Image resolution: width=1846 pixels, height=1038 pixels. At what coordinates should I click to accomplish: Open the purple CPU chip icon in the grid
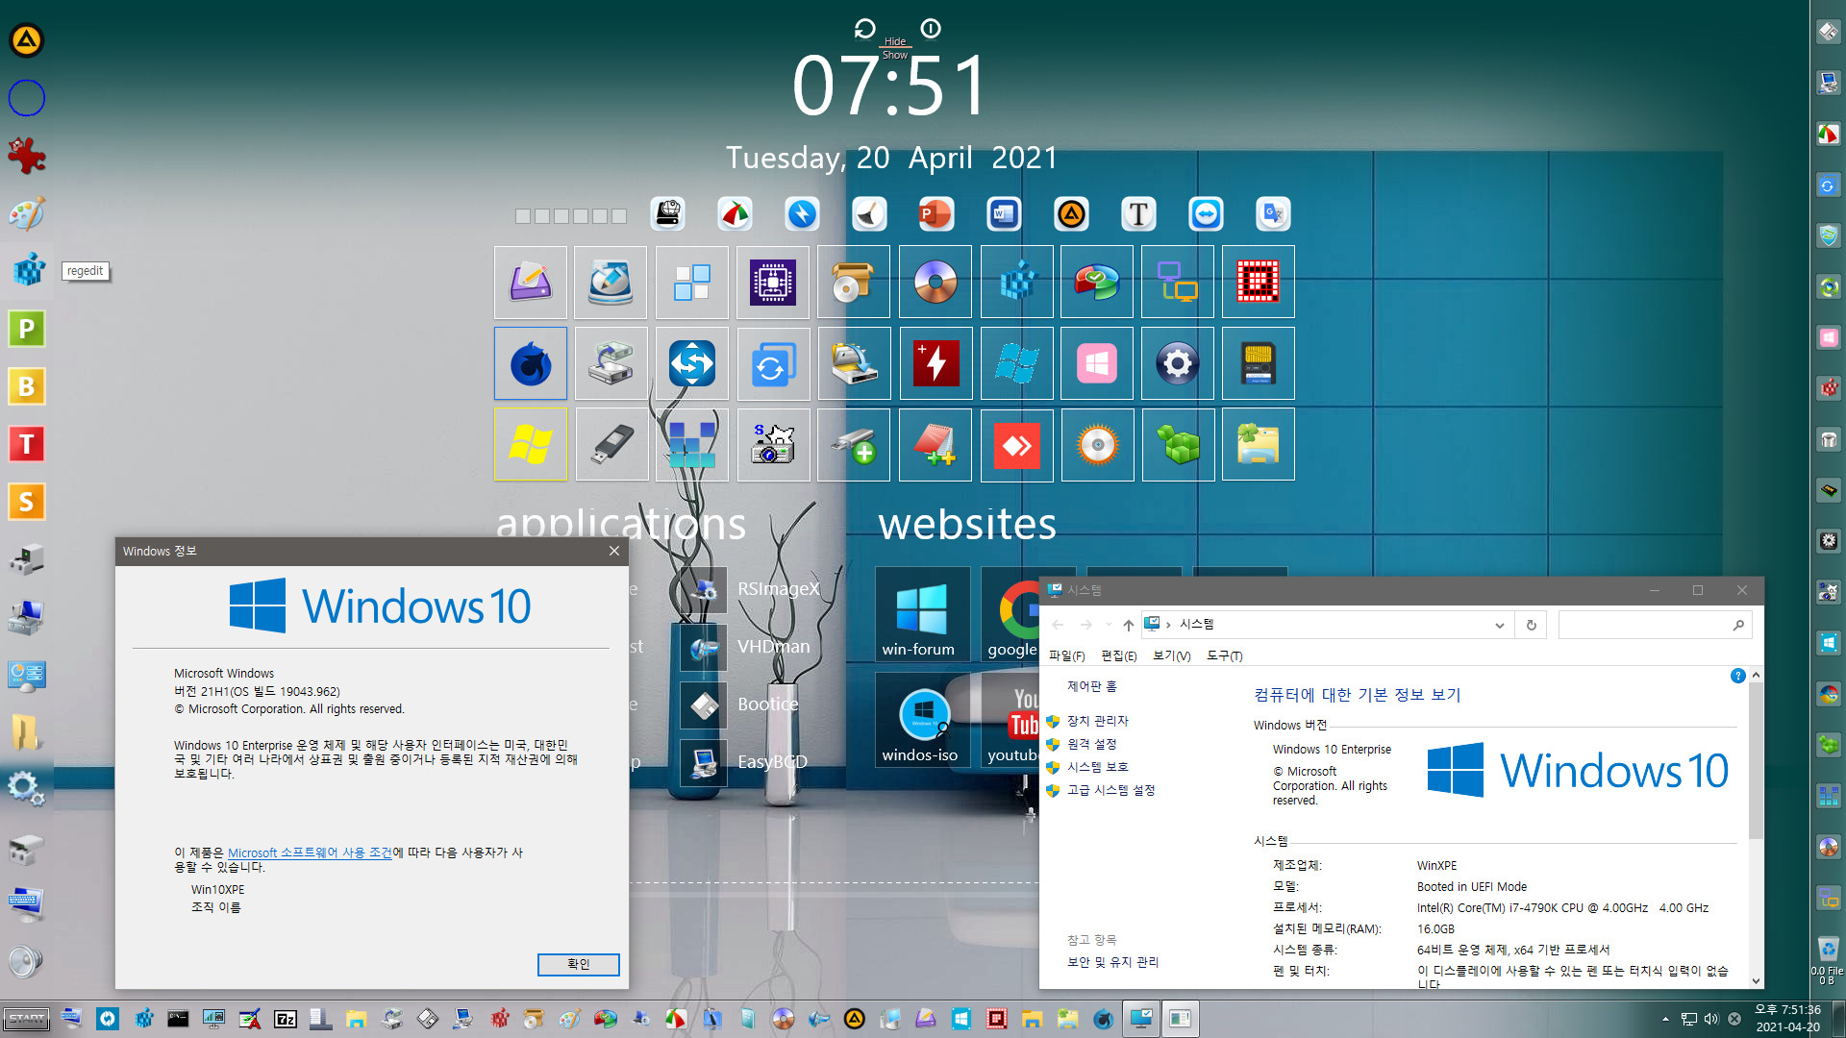tap(773, 282)
